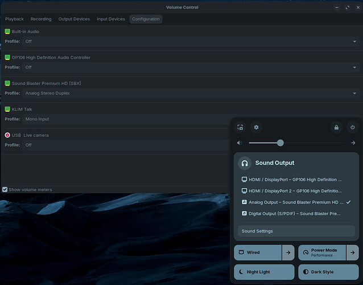363x285 pixels.
Task: Open Sound Settings
Action: tap(296, 231)
